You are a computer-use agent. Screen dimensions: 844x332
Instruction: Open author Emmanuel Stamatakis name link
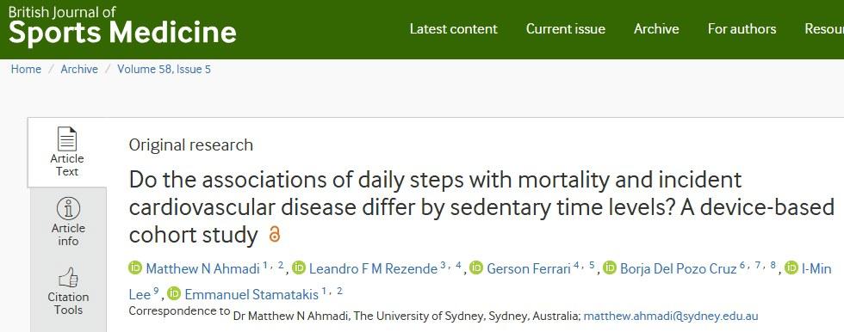tap(251, 294)
